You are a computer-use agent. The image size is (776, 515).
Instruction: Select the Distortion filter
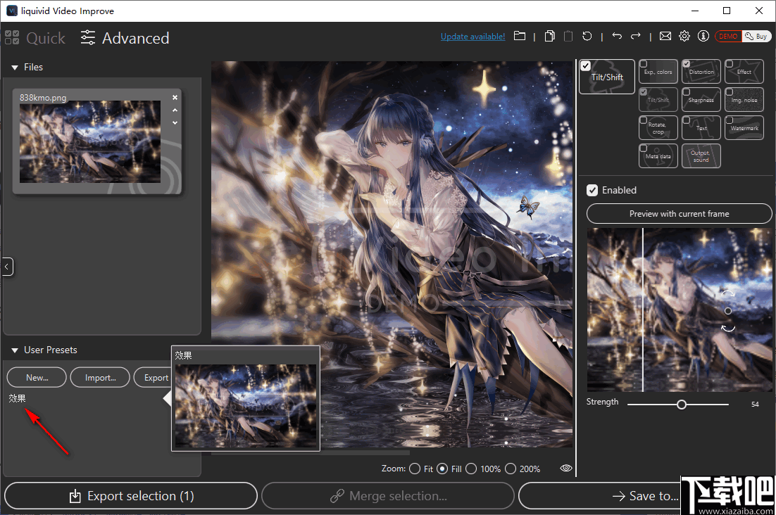[701, 71]
